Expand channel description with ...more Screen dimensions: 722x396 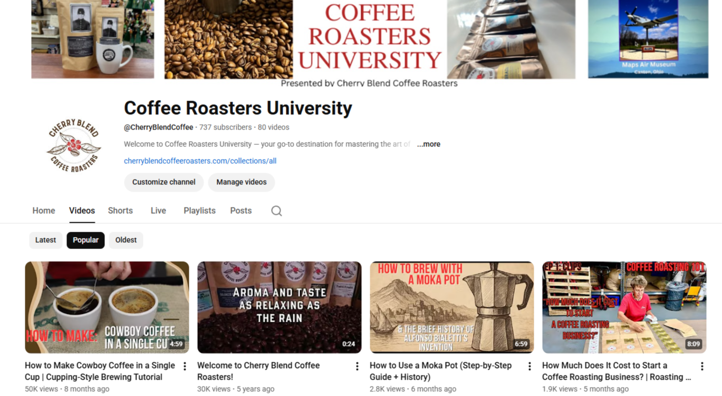(x=428, y=144)
